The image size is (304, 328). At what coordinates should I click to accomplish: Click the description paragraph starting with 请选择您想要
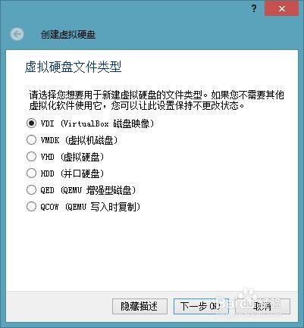coord(157,100)
